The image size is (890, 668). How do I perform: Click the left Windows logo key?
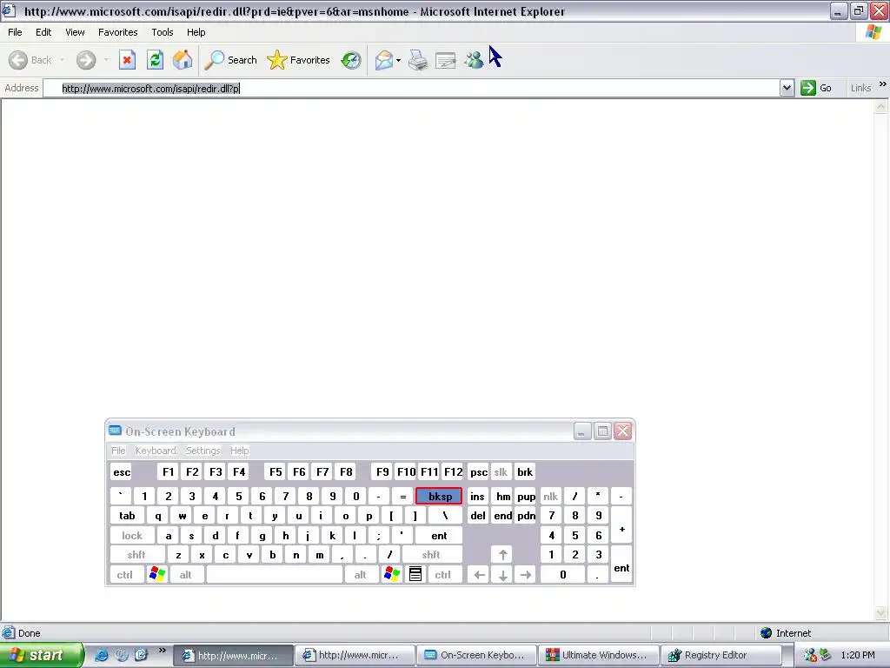(157, 575)
